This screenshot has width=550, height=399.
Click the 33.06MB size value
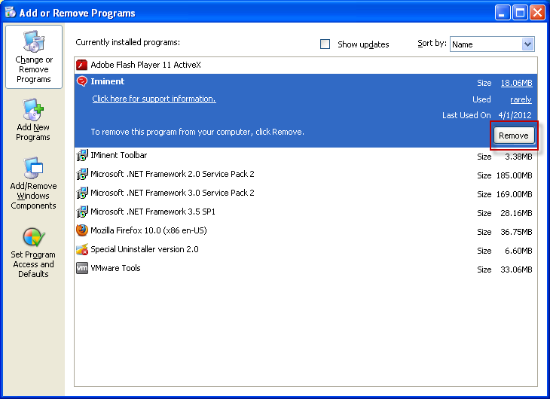(x=516, y=270)
